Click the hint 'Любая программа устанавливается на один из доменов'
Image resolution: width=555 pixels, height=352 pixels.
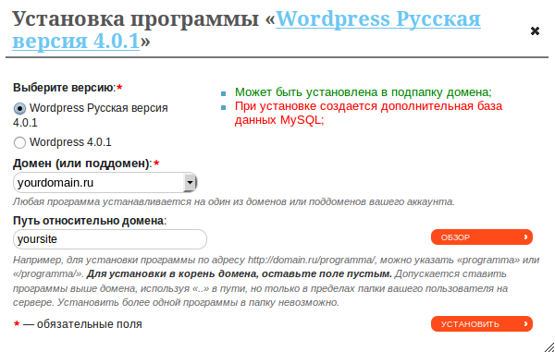pos(234,201)
